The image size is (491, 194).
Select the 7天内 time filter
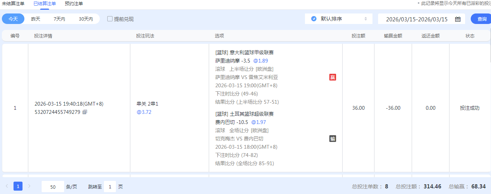pos(59,19)
